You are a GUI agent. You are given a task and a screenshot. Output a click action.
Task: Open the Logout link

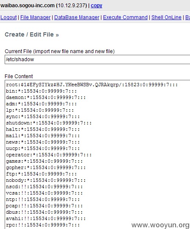pyautogui.click(x=8, y=17)
